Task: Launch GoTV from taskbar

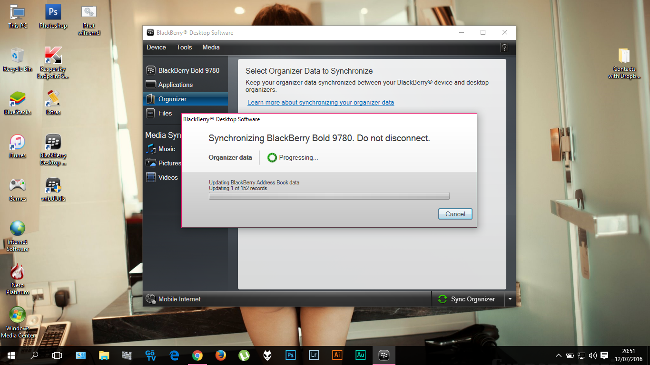Action: [150, 355]
